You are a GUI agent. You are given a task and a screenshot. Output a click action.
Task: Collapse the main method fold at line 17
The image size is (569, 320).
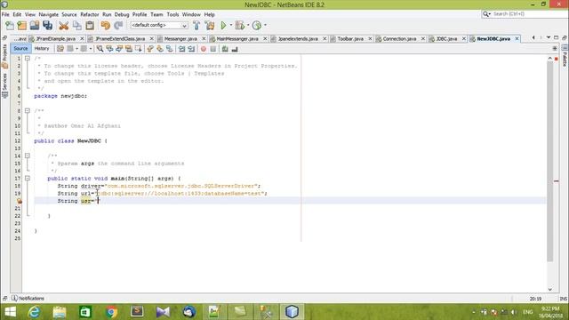pyautogui.click(x=28, y=178)
